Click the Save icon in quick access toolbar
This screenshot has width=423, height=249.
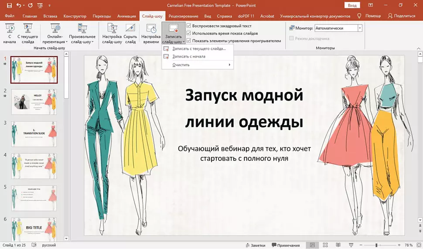(8, 5)
